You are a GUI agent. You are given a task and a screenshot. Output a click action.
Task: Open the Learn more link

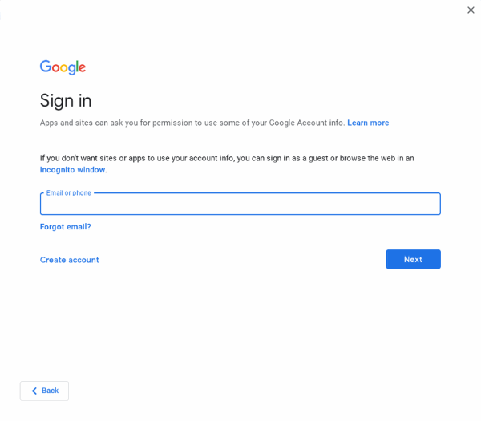(368, 123)
